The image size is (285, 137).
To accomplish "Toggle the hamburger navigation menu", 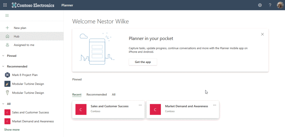I will 7,16.
